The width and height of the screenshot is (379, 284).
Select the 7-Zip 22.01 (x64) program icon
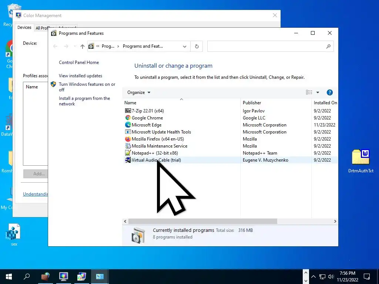128,111
